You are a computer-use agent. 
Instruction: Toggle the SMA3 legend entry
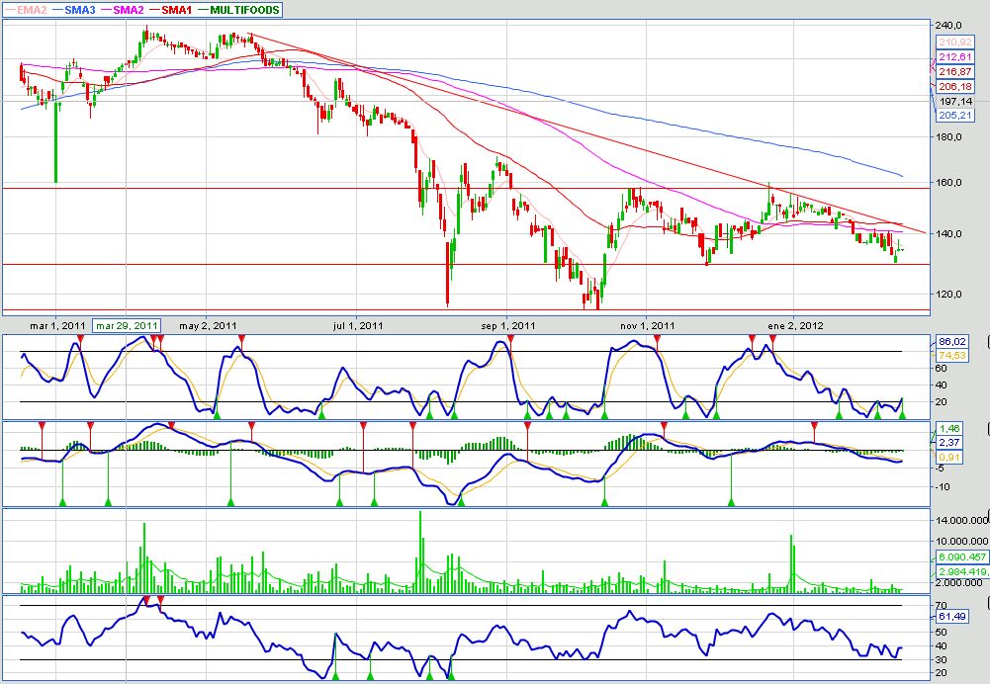point(78,9)
